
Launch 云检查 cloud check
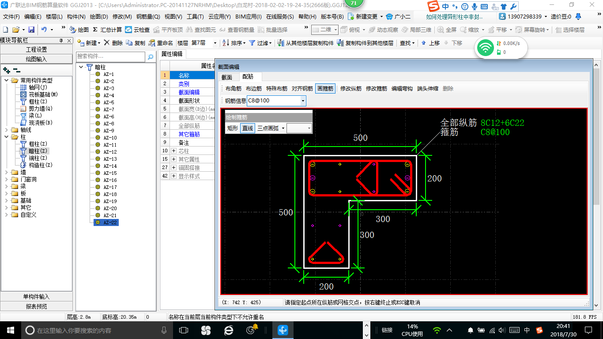click(x=138, y=30)
